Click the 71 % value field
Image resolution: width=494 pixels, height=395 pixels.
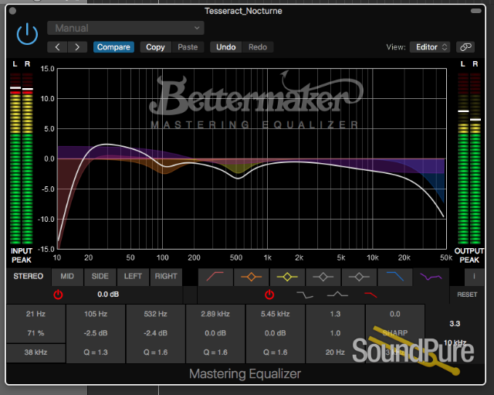(x=36, y=333)
